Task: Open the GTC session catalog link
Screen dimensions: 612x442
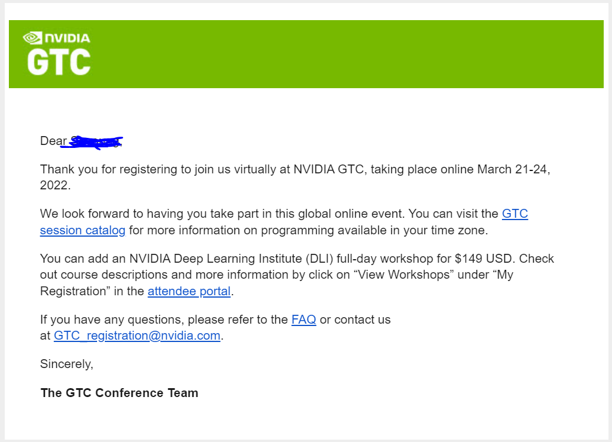Action: tap(83, 230)
